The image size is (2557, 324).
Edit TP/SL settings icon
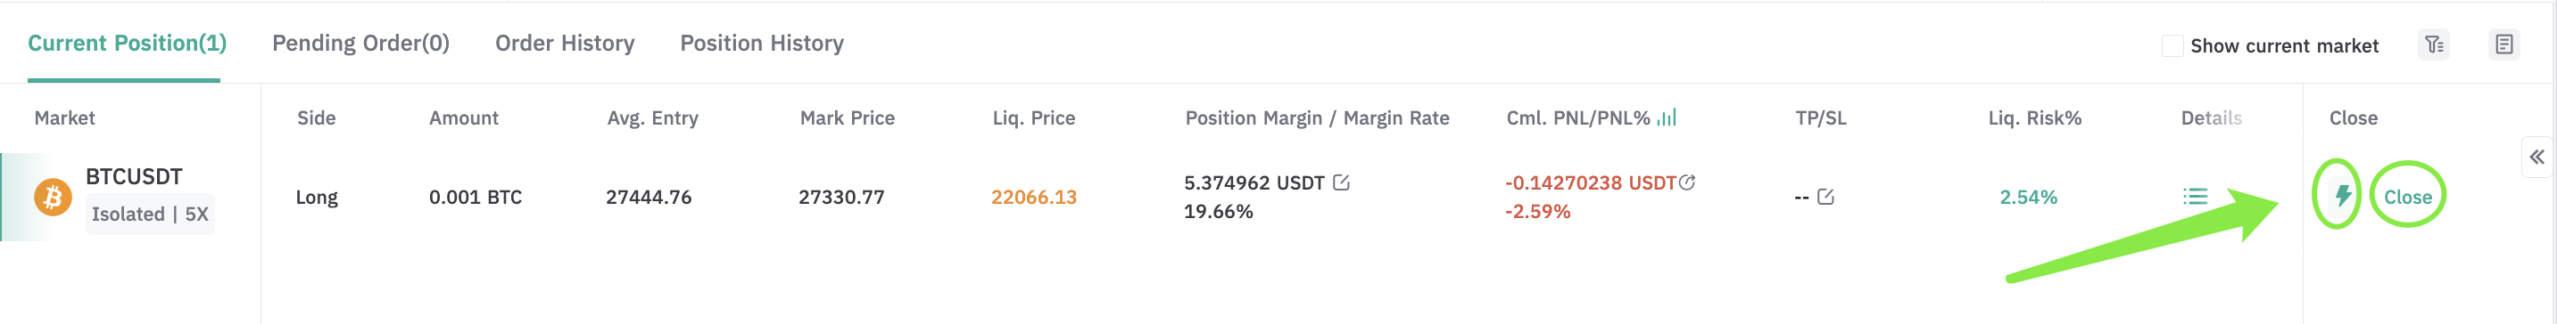[x=1825, y=196]
